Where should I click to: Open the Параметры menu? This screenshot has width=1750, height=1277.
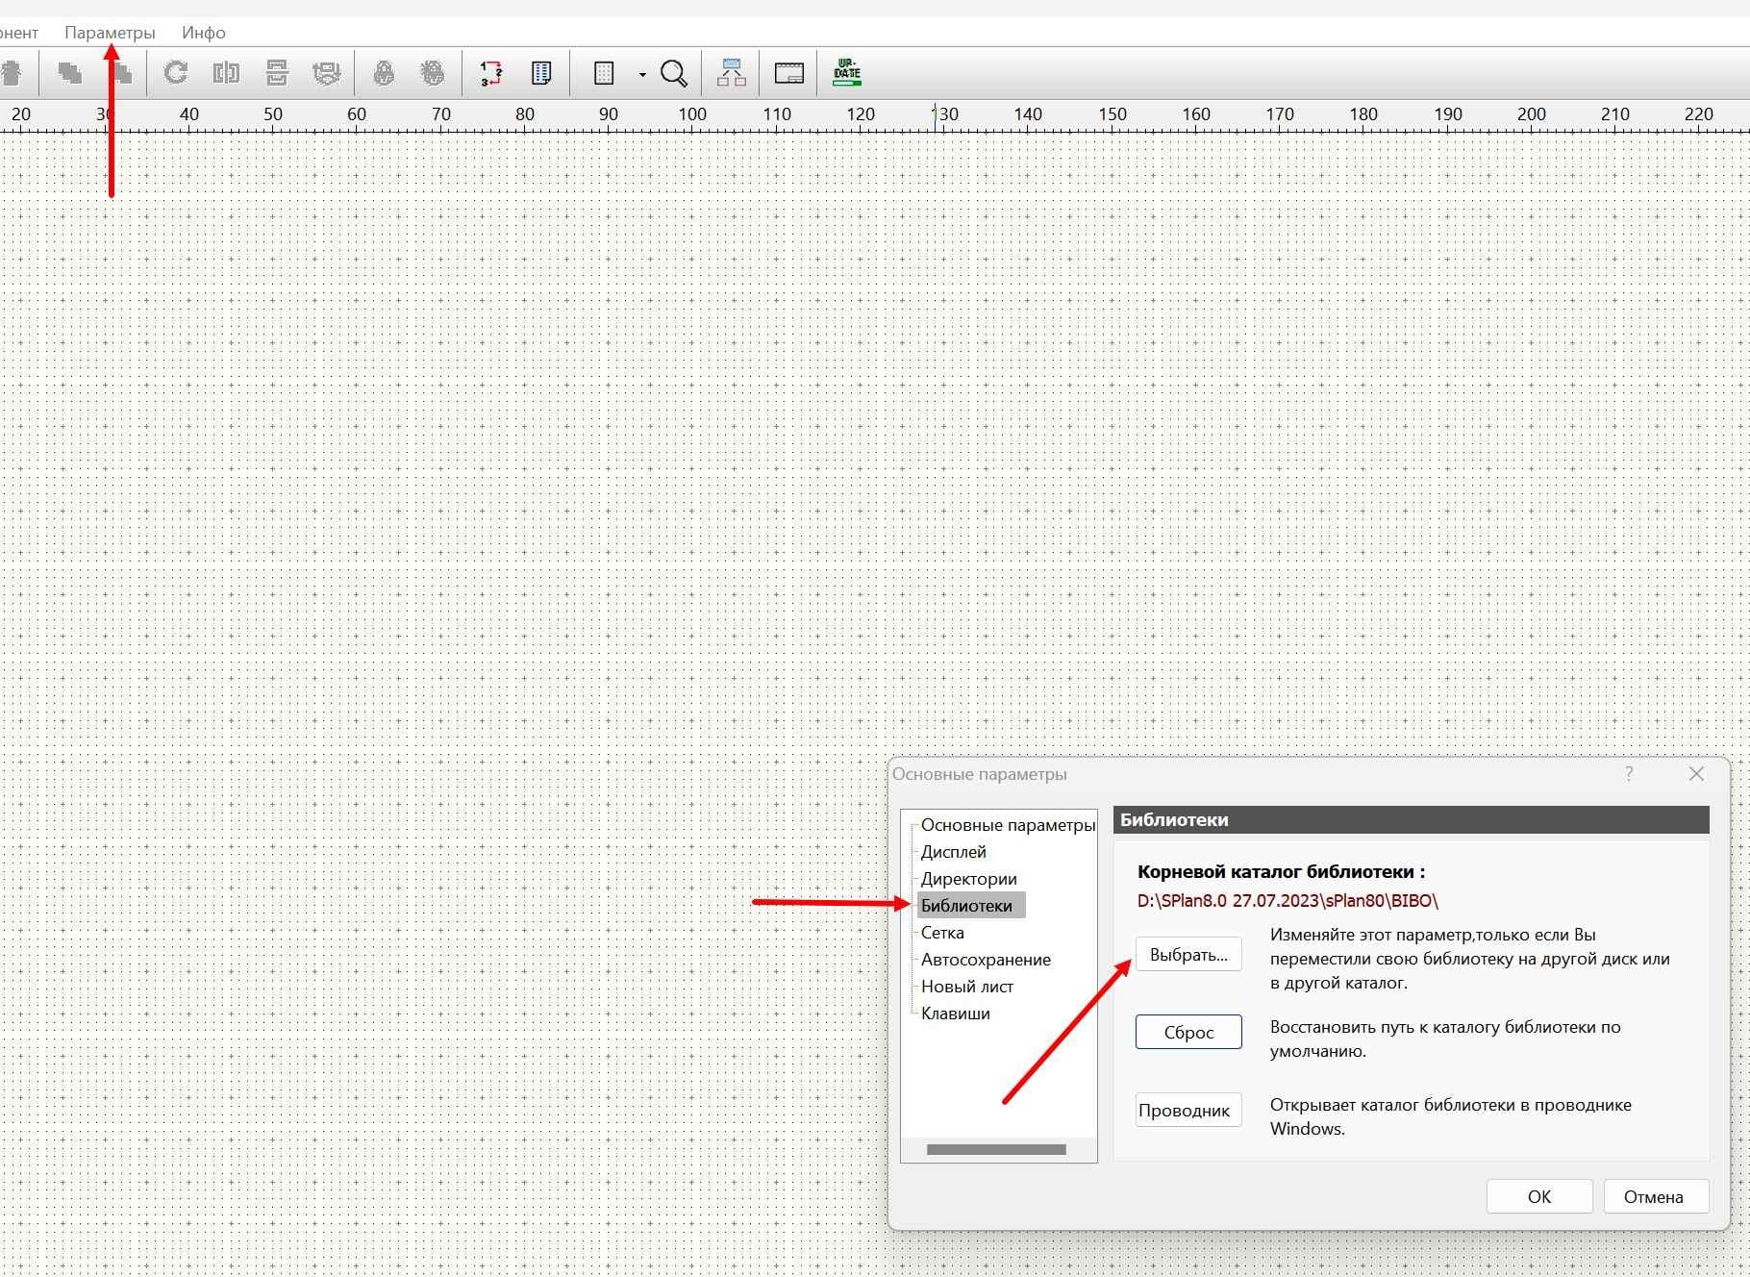click(110, 33)
